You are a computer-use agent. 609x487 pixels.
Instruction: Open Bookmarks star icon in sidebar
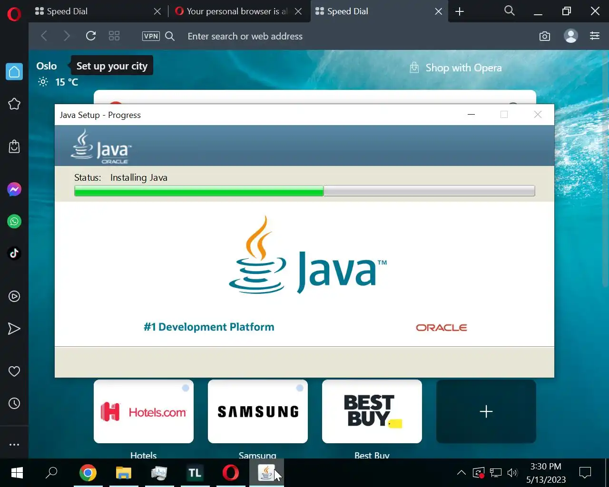click(x=14, y=104)
